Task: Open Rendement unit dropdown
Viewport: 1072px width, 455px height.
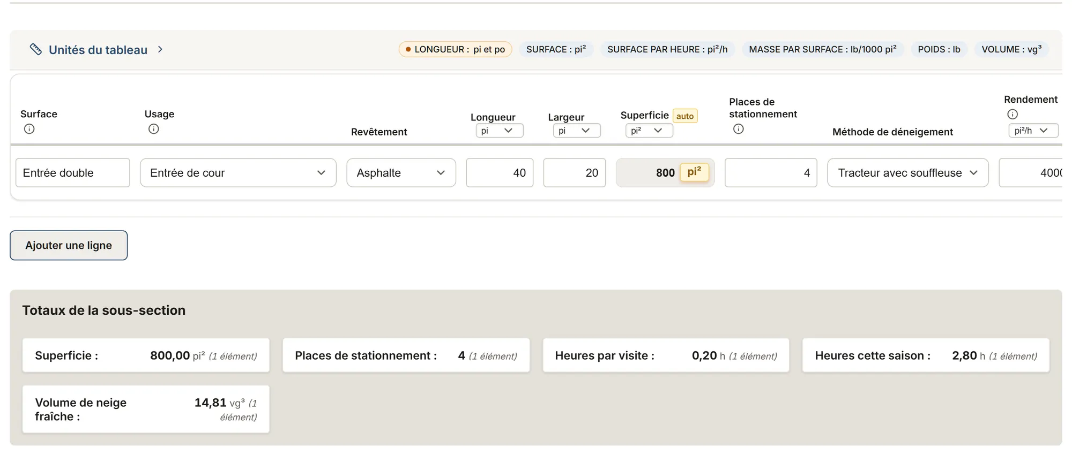Action: [x=1033, y=131]
